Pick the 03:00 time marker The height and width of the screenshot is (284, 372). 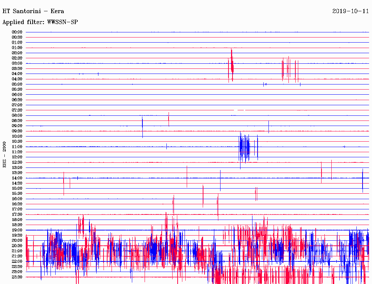17,63
